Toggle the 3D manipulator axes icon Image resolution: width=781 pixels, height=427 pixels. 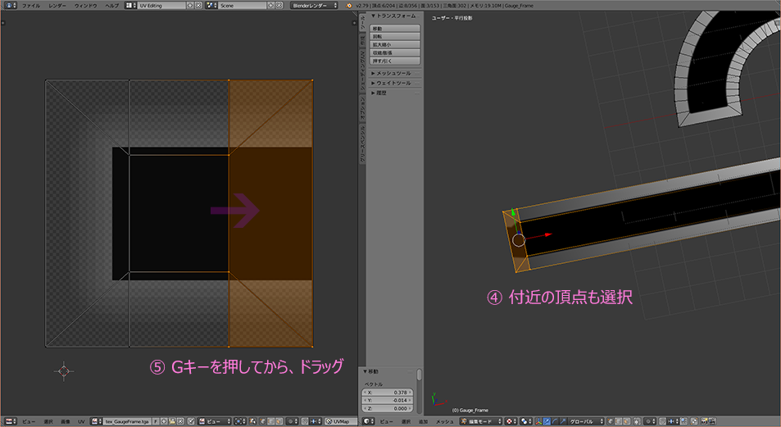click(x=539, y=421)
